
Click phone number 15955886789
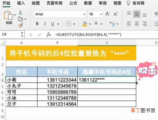point(57,92)
